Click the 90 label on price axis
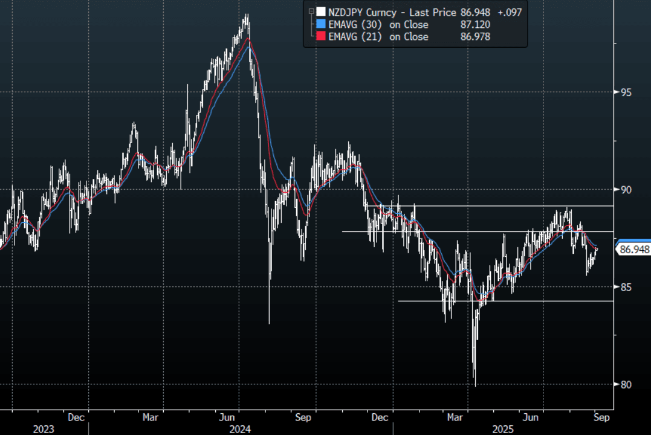Screen dimensions: 651x435 (626, 190)
